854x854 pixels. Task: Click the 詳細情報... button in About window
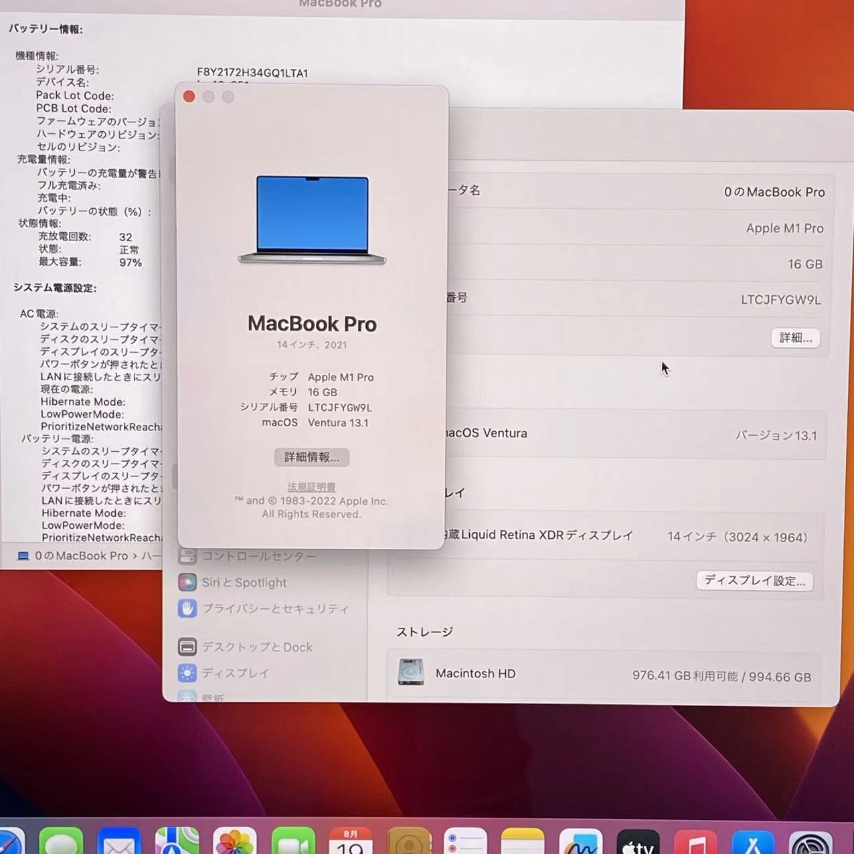(312, 457)
